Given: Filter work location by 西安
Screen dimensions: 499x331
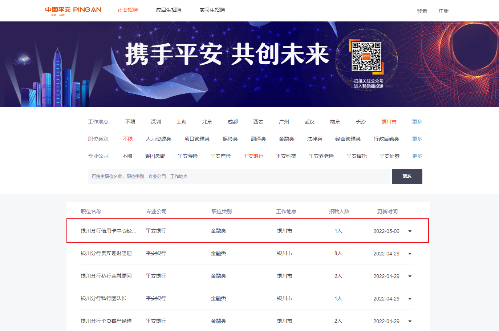Looking at the screenshot, I should pyautogui.click(x=258, y=122).
